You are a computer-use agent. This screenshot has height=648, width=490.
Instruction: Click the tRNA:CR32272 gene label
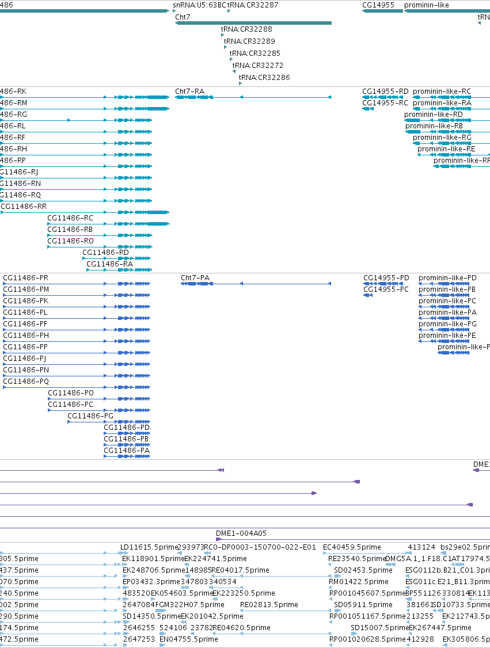(x=257, y=65)
